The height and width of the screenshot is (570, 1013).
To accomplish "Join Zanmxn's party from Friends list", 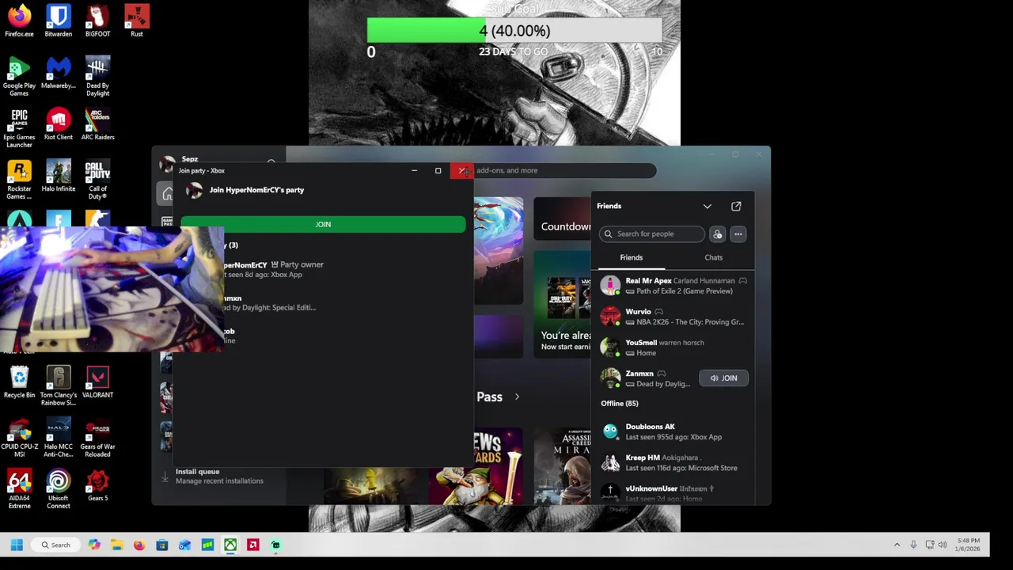I will 723,378.
